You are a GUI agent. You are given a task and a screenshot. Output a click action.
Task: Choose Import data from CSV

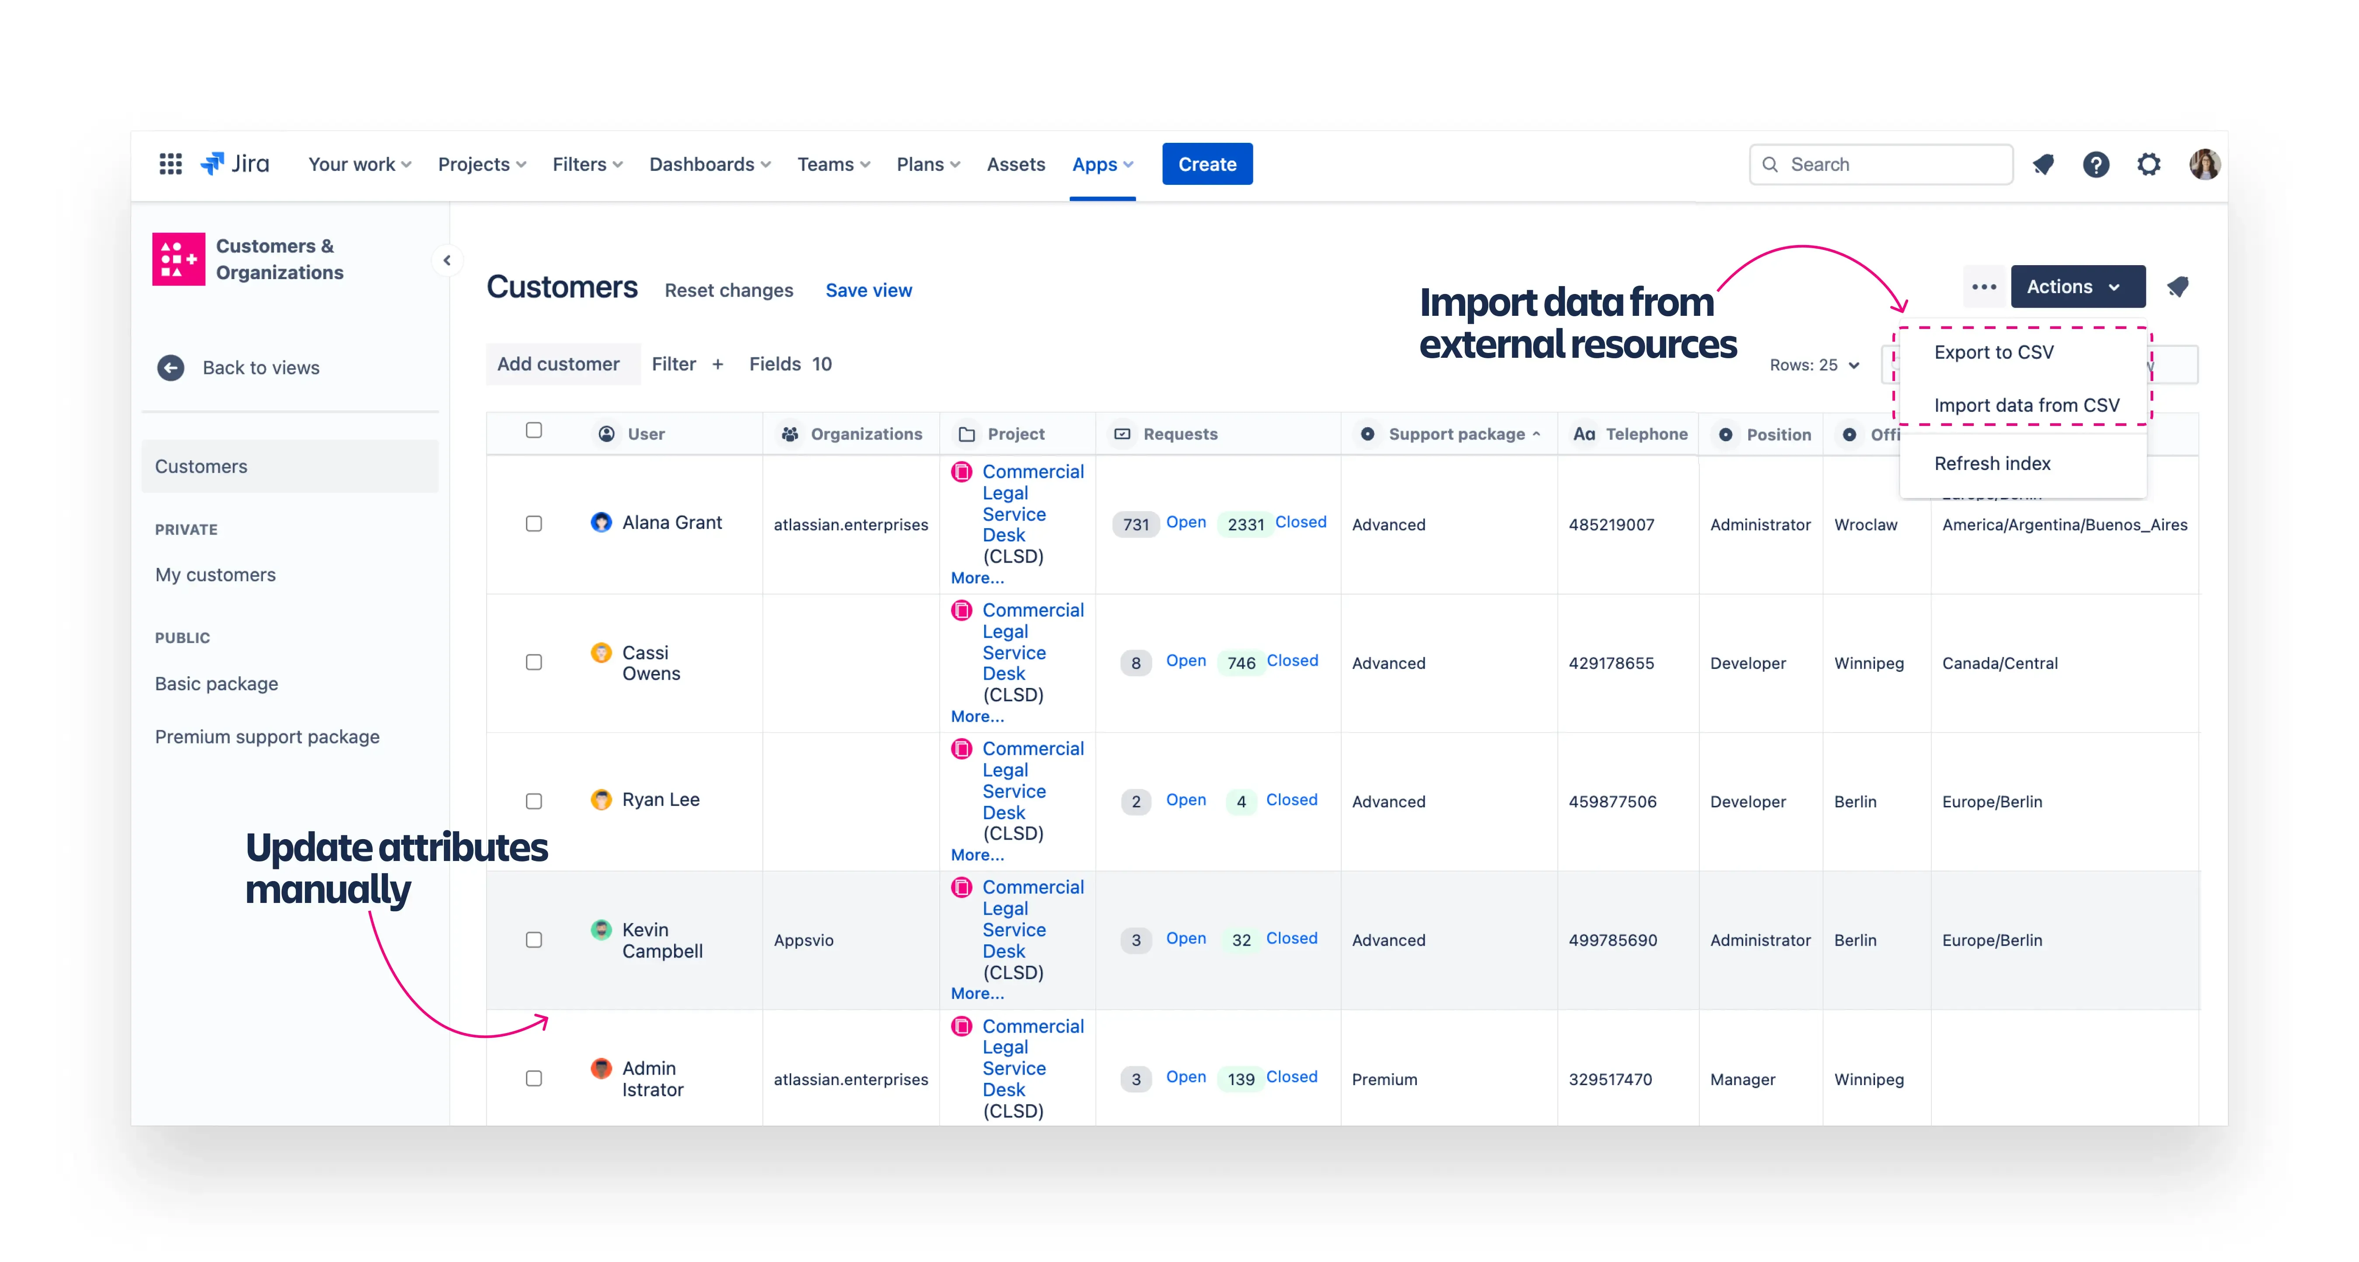point(2026,405)
